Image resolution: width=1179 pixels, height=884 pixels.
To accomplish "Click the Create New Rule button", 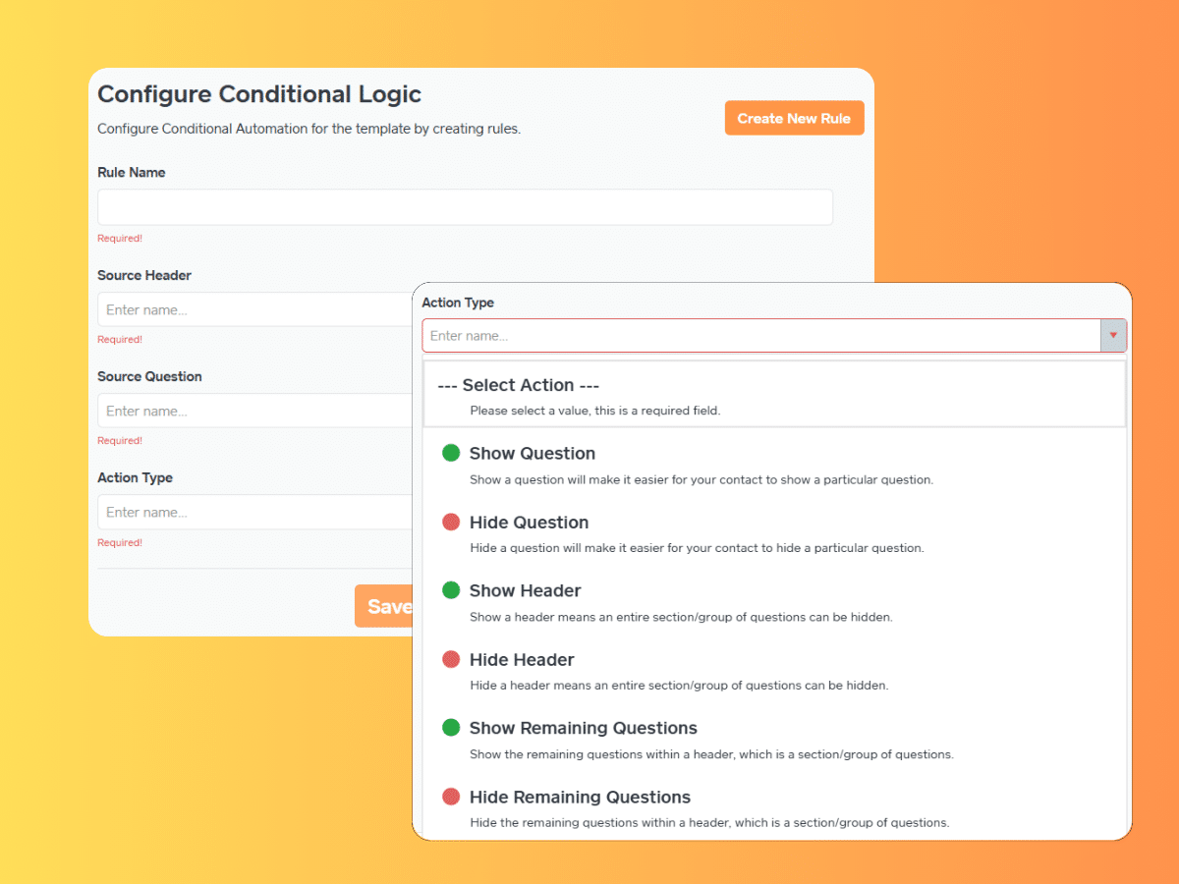I will point(794,118).
